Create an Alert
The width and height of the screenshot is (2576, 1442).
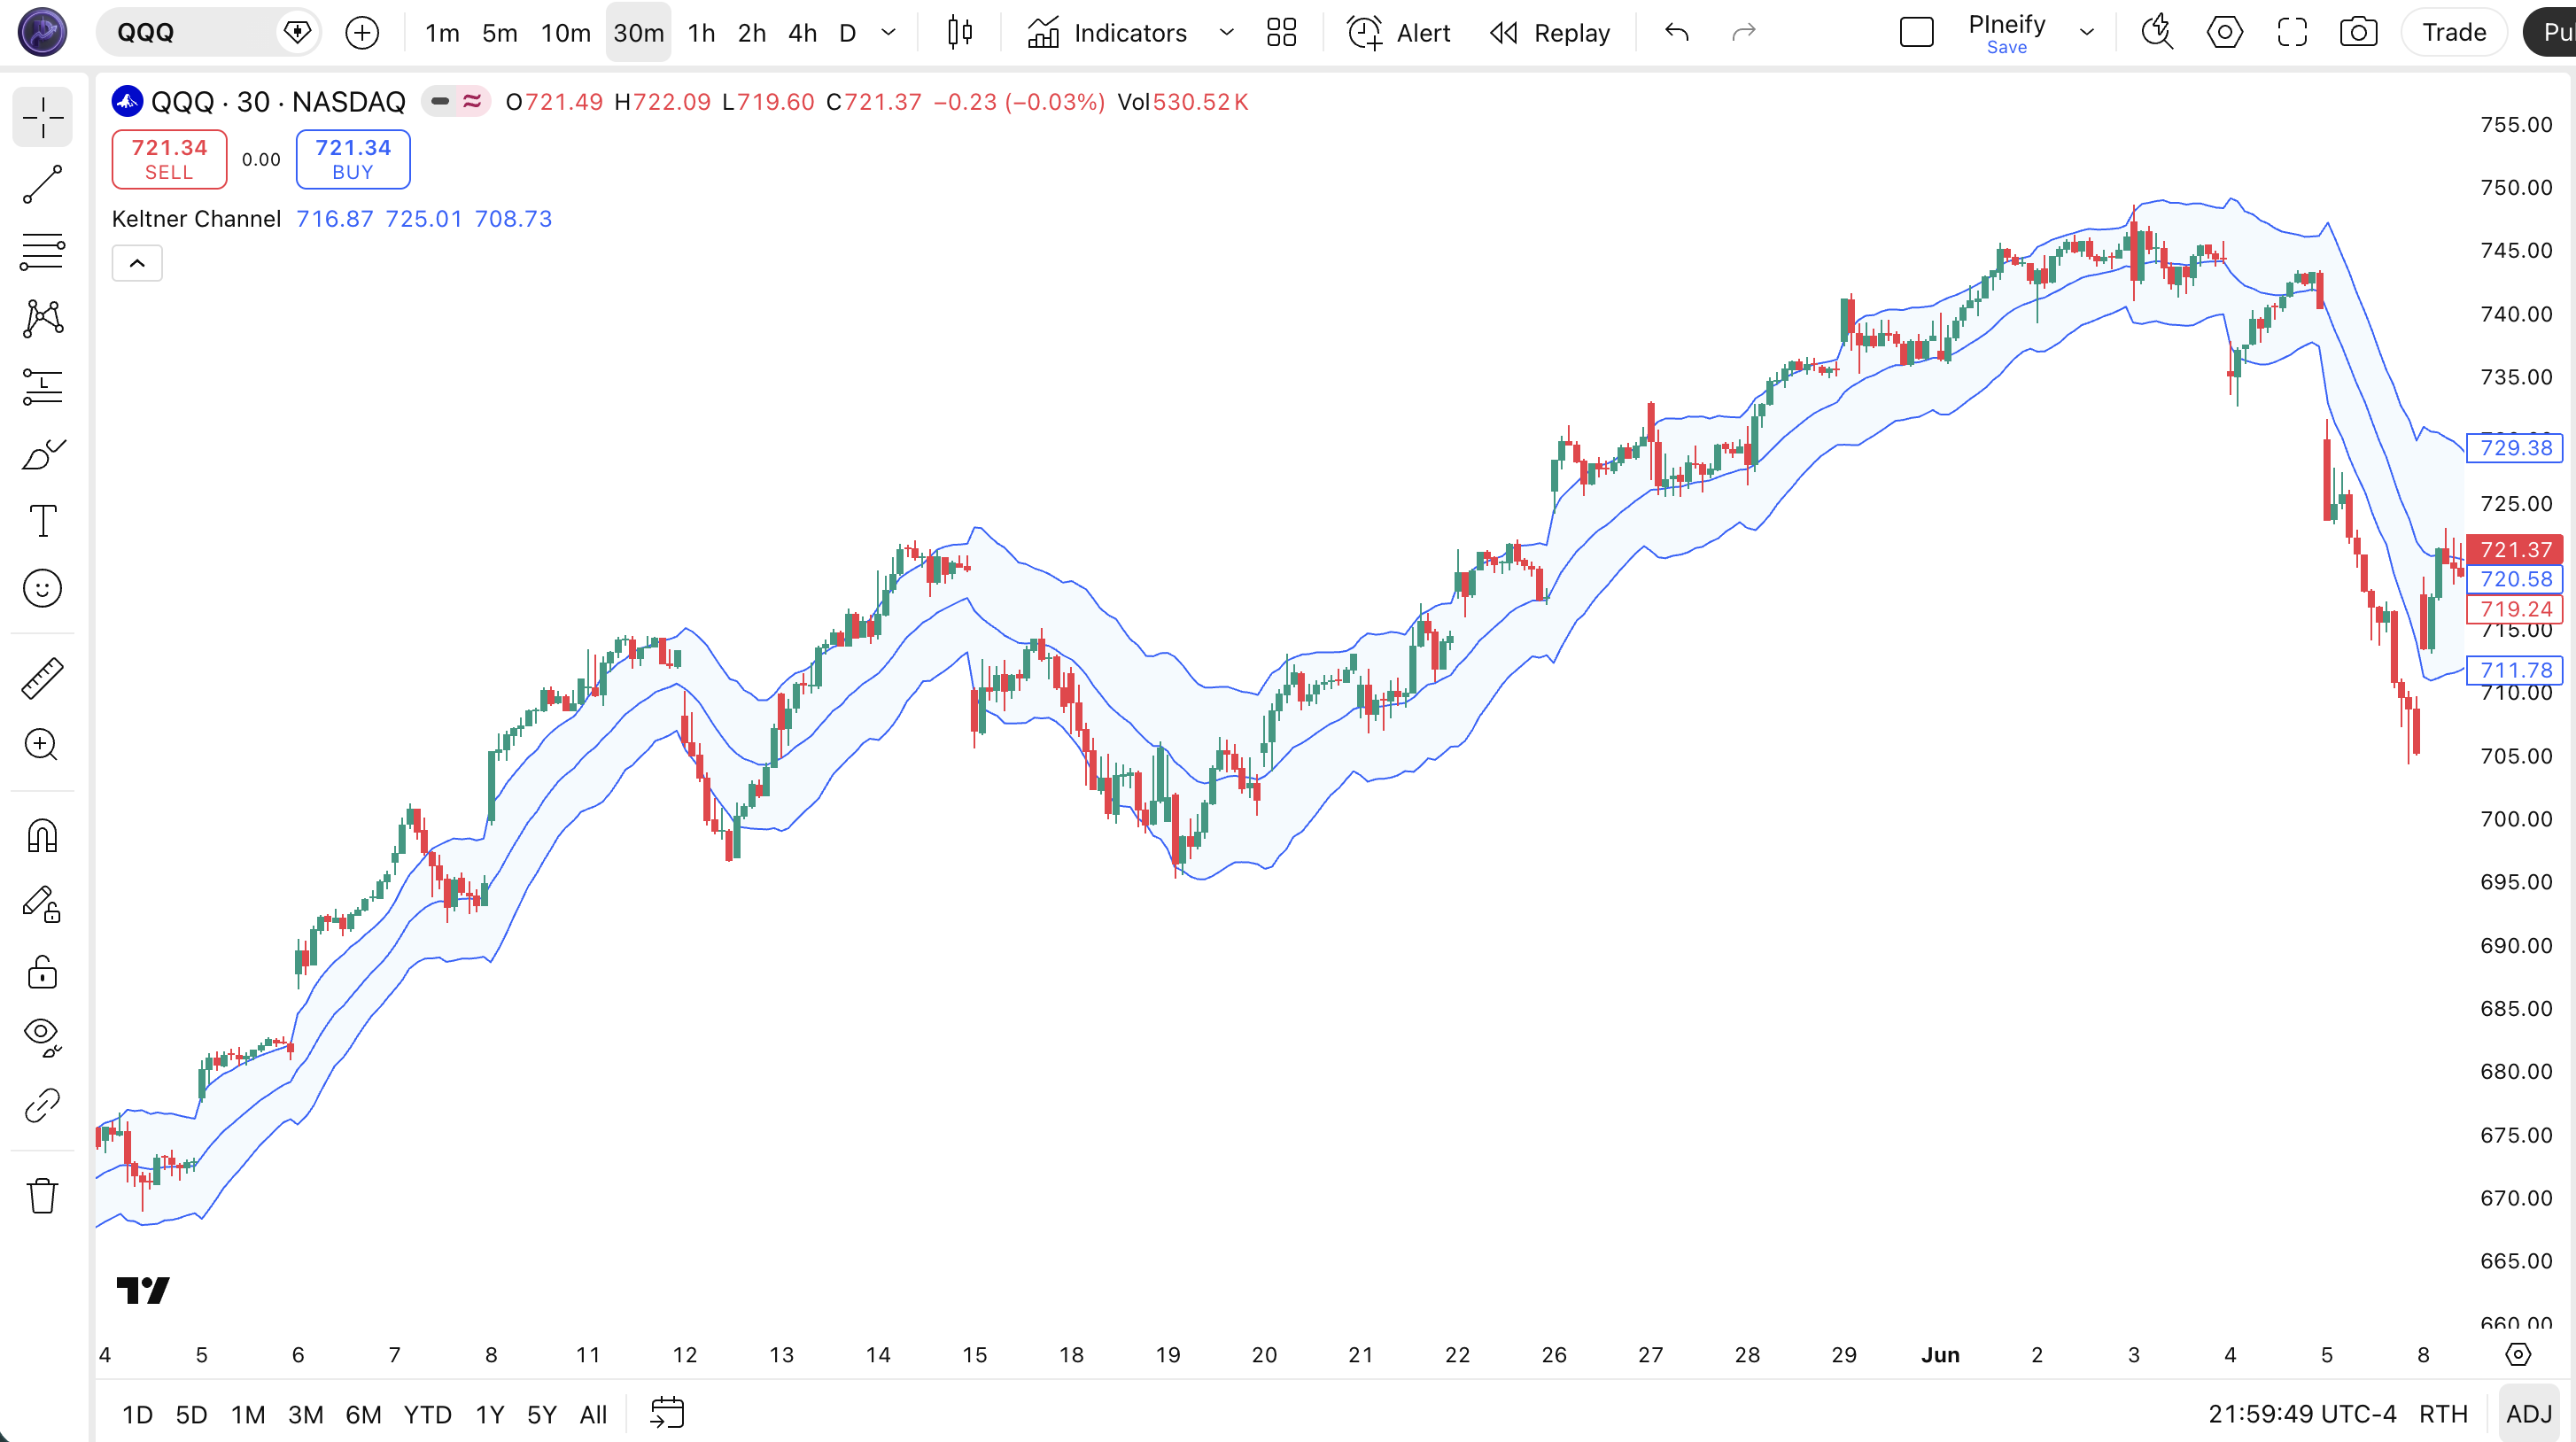[1398, 33]
